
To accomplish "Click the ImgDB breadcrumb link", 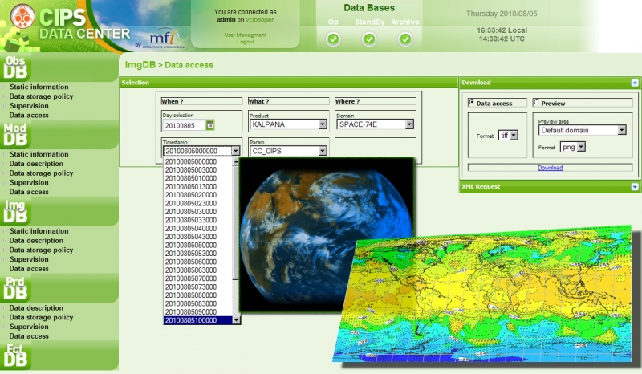I will coord(140,65).
